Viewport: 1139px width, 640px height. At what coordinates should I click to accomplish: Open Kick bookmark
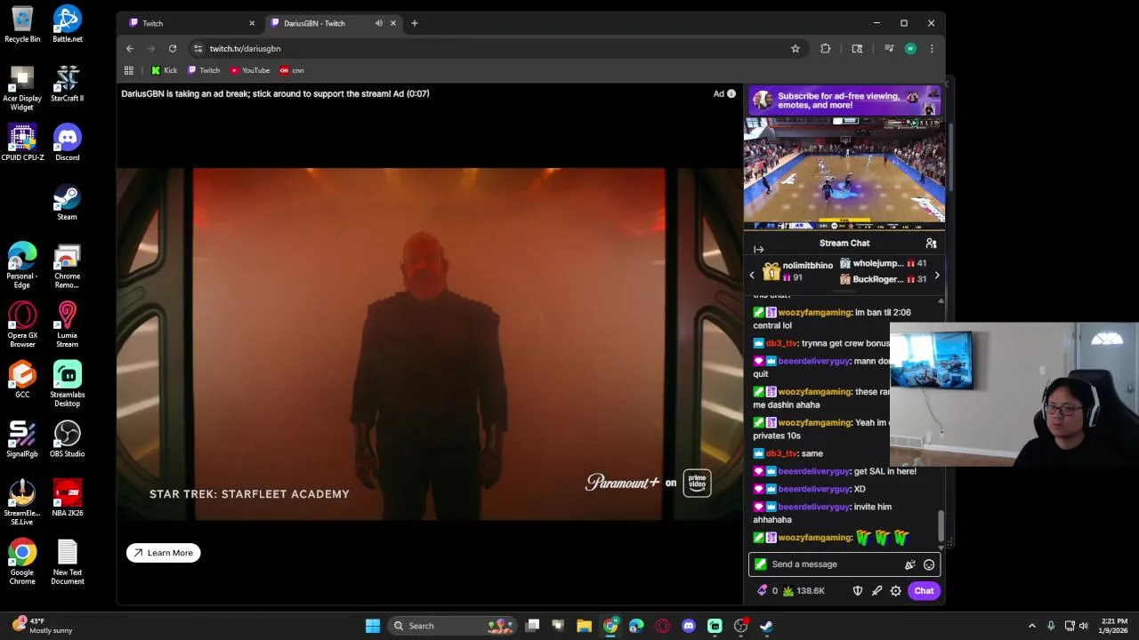(x=165, y=70)
